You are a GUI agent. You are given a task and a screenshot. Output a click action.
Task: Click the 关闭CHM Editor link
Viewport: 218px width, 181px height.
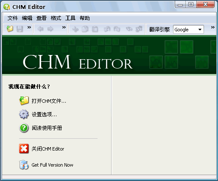pos(48,149)
